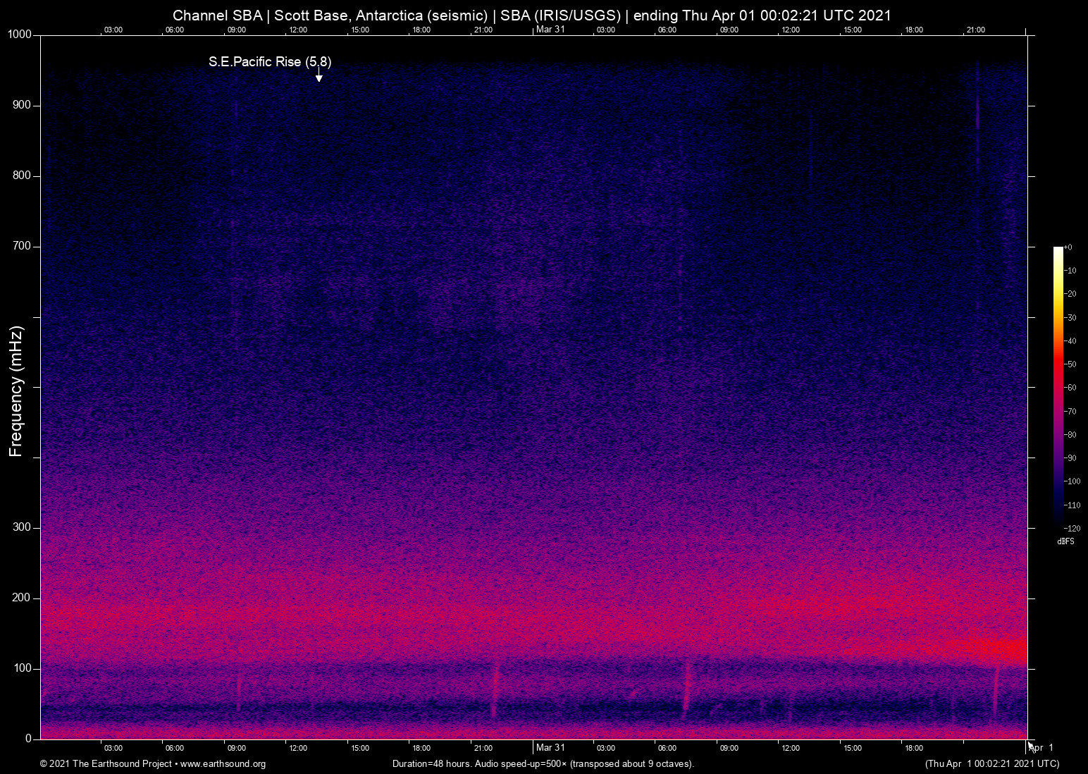Select the 900 mHz frequency axis label

click(23, 105)
